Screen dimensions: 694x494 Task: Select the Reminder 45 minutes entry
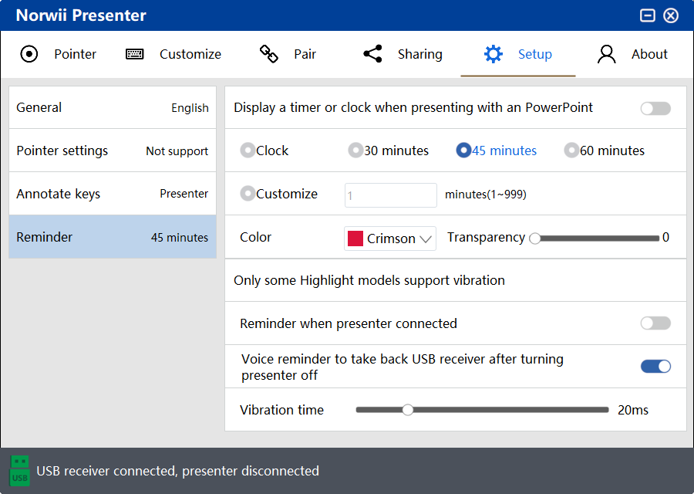tap(113, 237)
